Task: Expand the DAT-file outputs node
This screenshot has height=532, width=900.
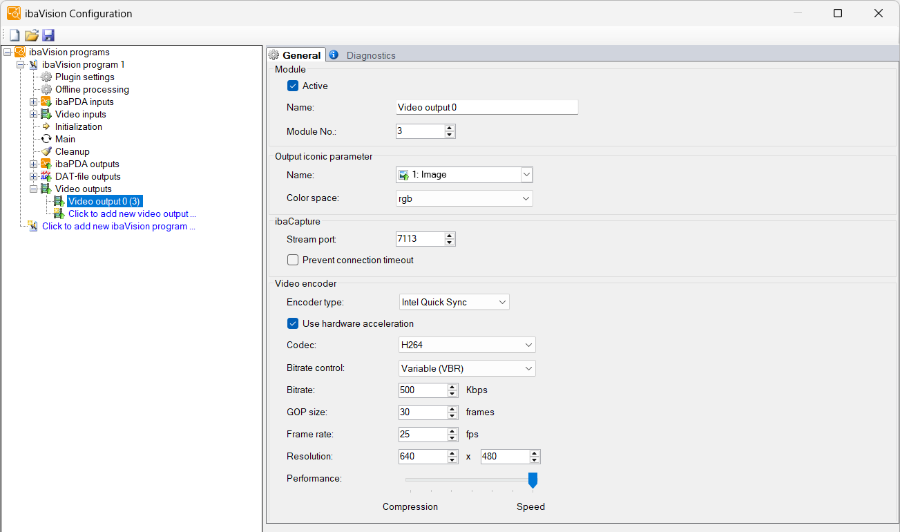Action: click(33, 176)
